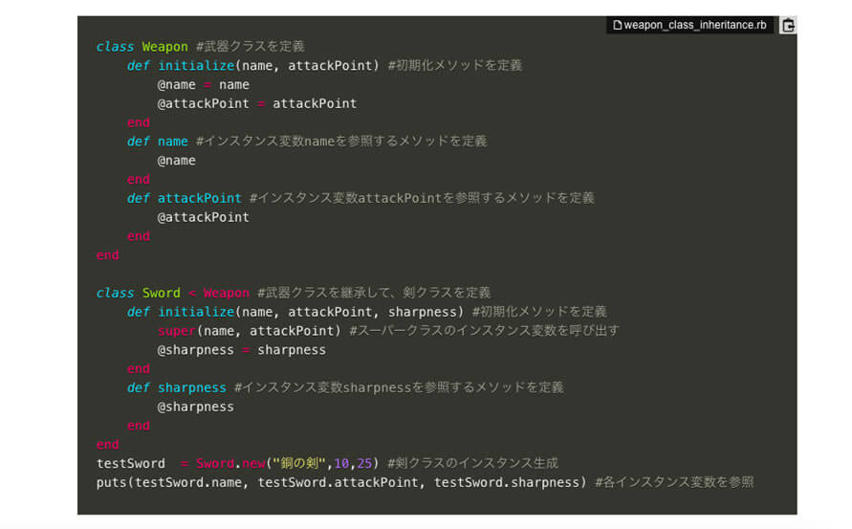Screen dimensions: 852x529
Task: Click the '@attackPoint = attackPoint' line
Action: pyautogui.click(x=257, y=104)
